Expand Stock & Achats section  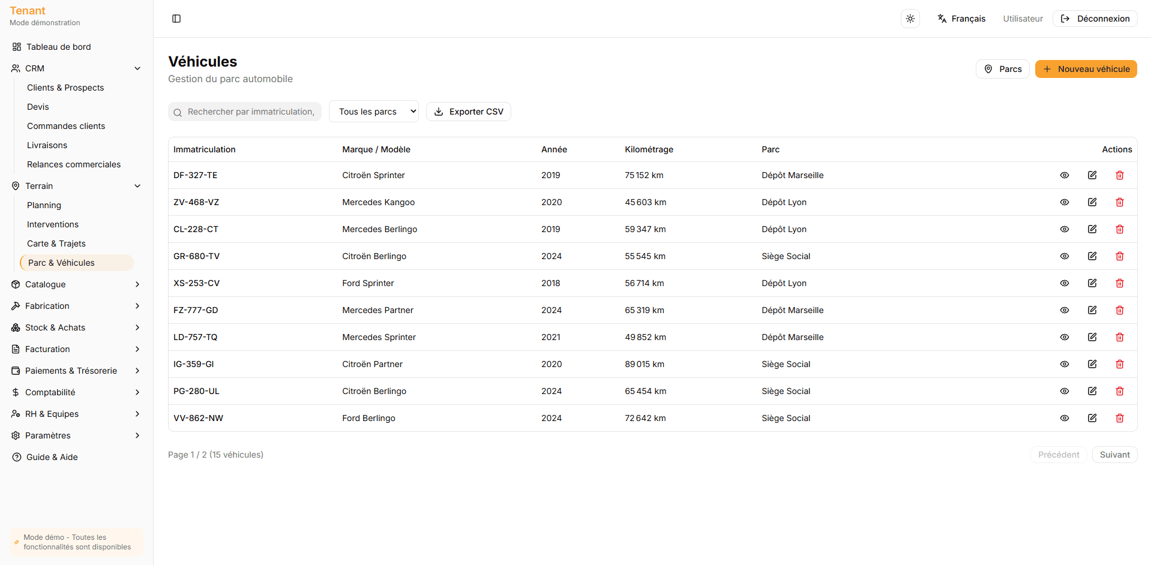77,327
